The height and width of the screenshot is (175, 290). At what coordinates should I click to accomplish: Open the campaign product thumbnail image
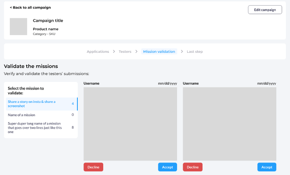pos(18,27)
